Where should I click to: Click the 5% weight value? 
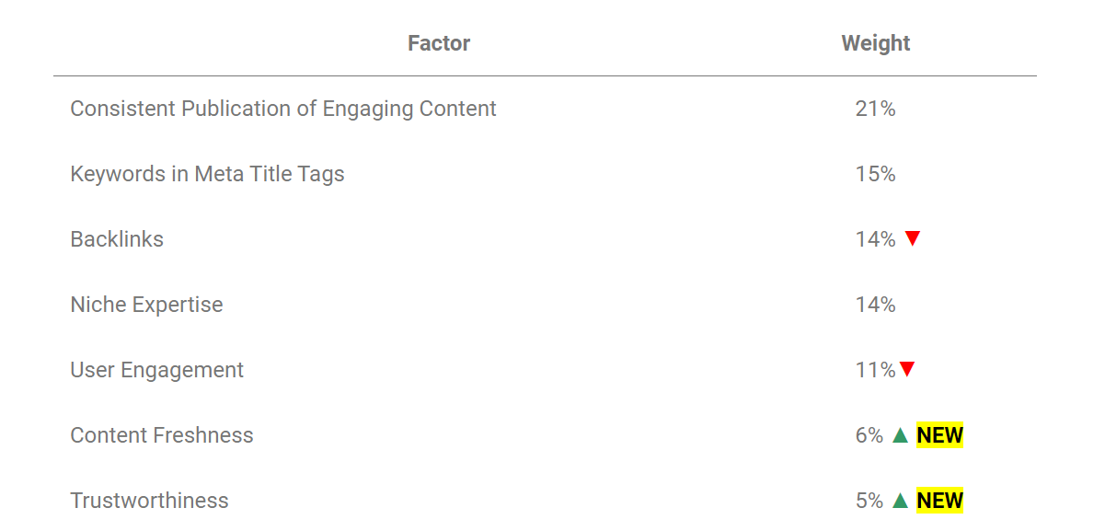[869, 501]
